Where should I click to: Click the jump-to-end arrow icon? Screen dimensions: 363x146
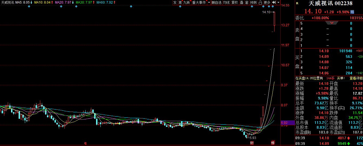(274, 2)
